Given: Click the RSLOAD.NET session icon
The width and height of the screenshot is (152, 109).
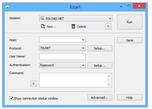Looking at the screenshot, I should 42,18.
